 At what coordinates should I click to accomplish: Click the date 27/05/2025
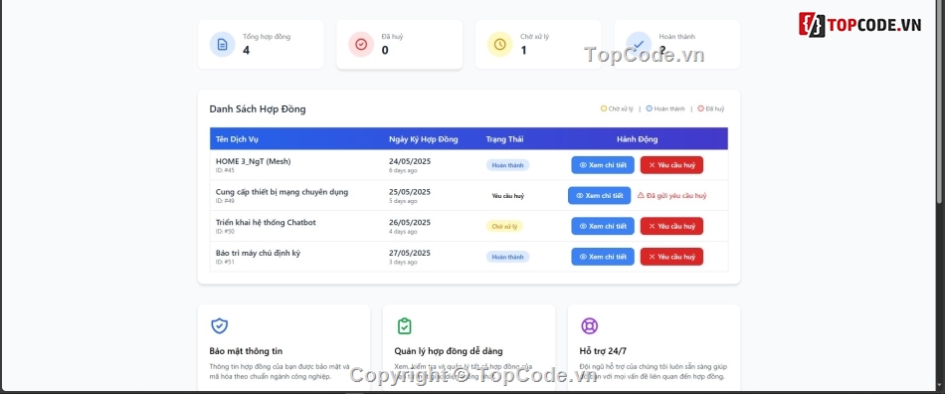click(x=410, y=253)
